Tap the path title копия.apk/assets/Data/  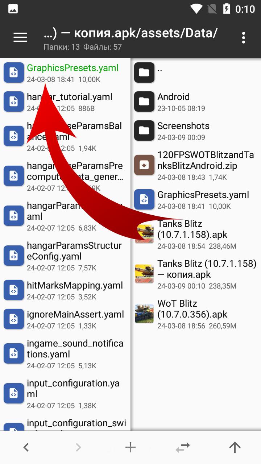[130, 33]
